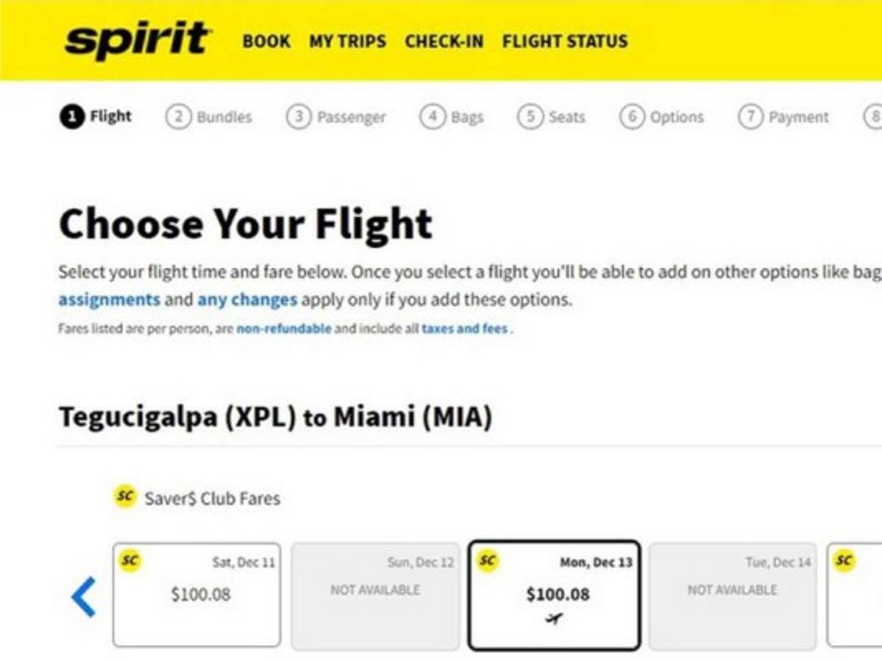882x662 pixels.
Task: Click the taxes and fees link
Action: 465,329
